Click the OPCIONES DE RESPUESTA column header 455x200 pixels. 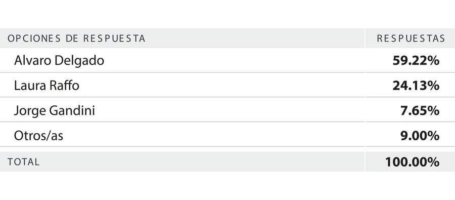76,38
